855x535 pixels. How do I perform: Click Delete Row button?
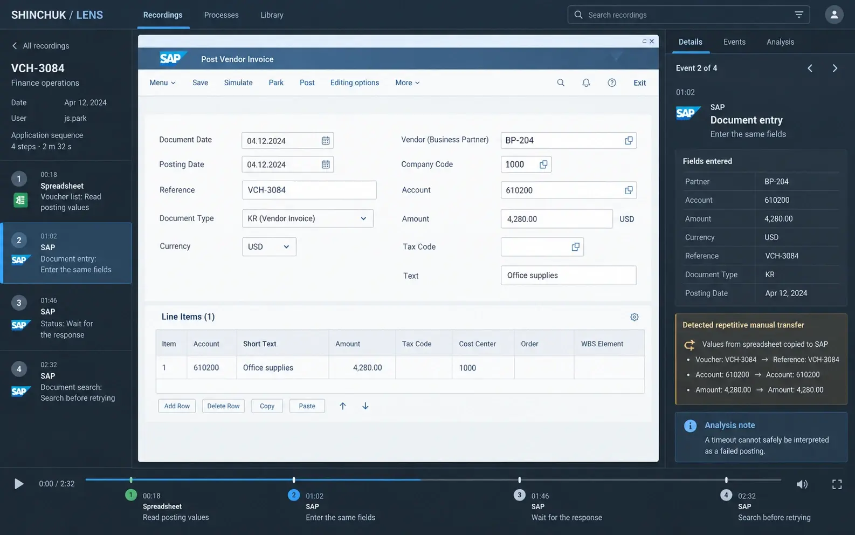tap(223, 406)
